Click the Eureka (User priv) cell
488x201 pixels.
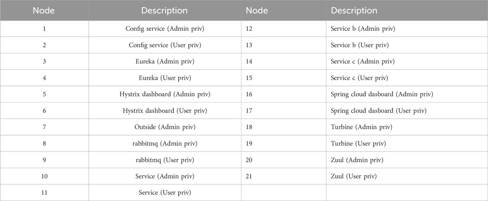(165, 78)
